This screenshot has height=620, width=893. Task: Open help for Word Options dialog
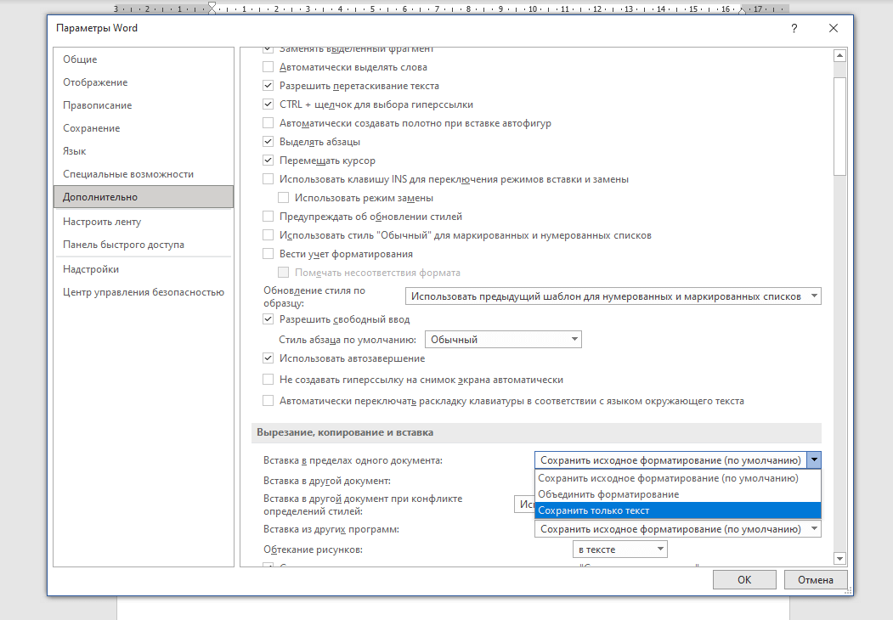coord(794,29)
